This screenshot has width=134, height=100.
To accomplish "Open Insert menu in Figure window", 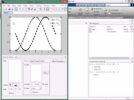I will tap(19, 6).
